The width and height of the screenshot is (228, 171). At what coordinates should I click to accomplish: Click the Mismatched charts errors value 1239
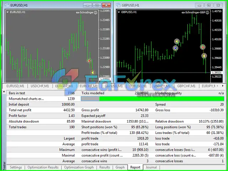pos(71,99)
